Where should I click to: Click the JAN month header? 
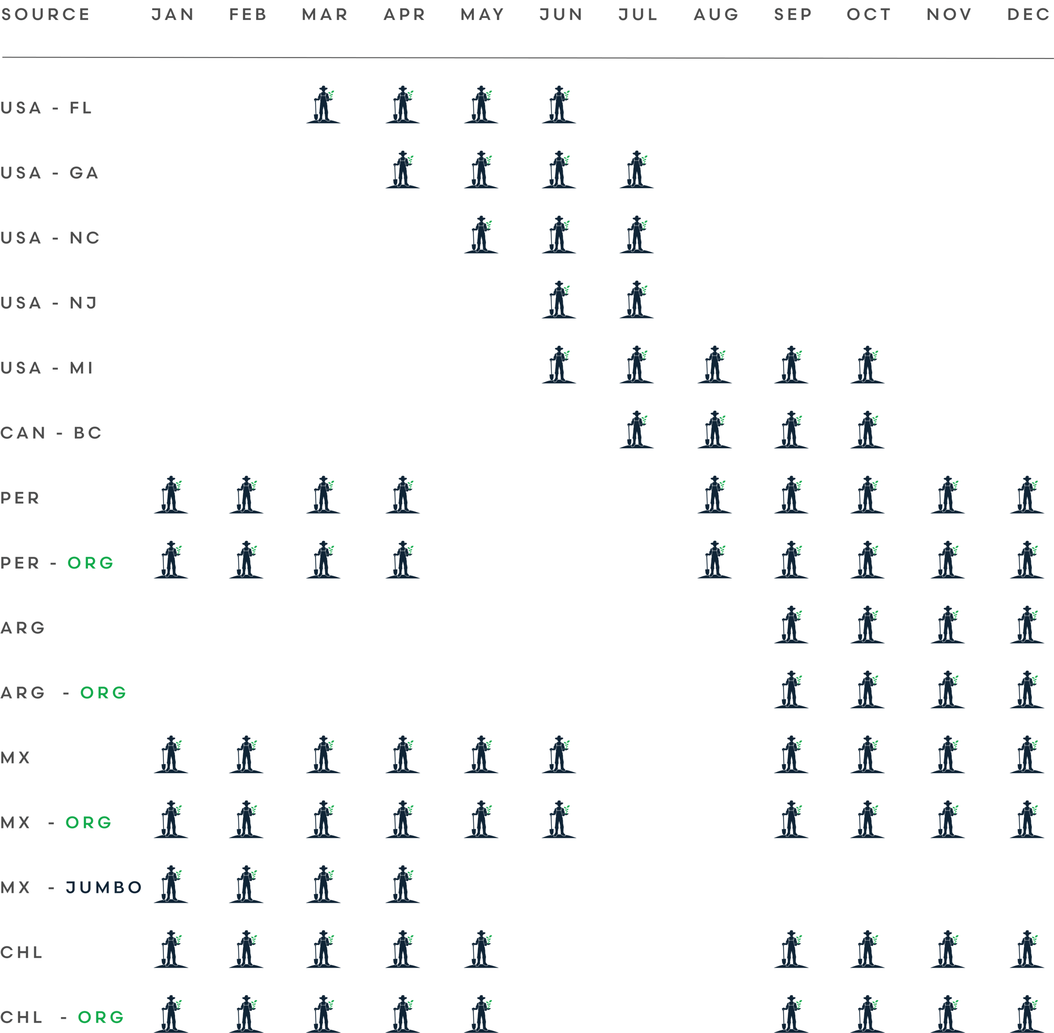(x=172, y=15)
